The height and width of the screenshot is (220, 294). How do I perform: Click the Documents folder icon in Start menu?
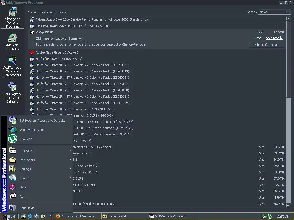click(13, 160)
